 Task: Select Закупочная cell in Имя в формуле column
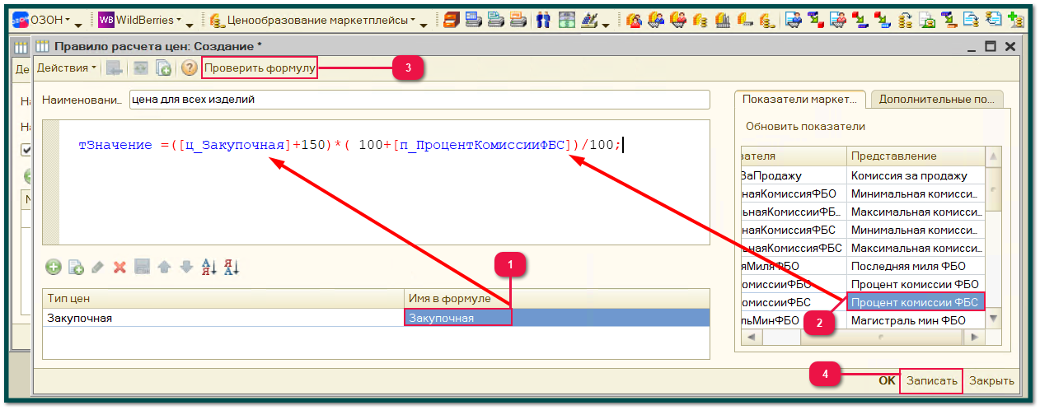pyautogui.click(x=557, y=318)
